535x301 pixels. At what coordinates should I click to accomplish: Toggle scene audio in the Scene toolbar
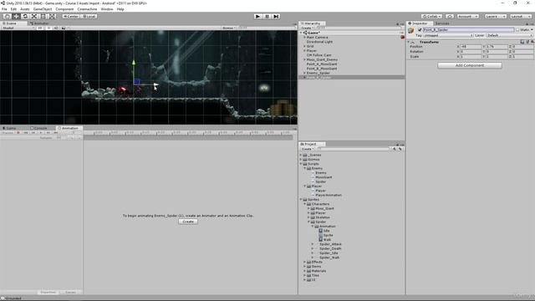point(56,28)
